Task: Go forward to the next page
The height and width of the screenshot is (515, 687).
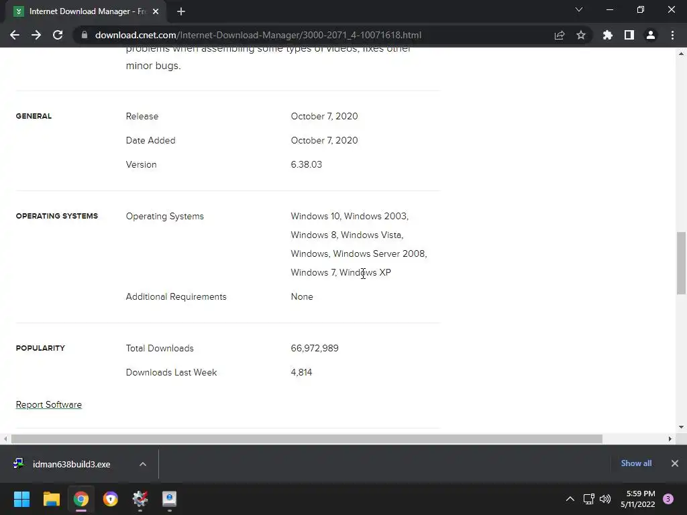Action: [x=36, y=35]
